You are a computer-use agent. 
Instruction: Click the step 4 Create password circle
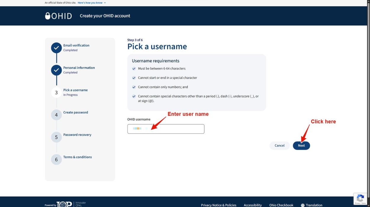coord(56,115)
